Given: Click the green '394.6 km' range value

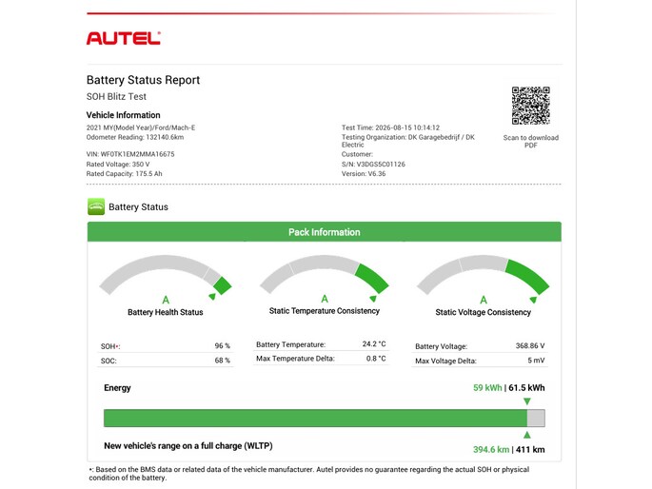Looking at the screenshot, I should point(491,450).
